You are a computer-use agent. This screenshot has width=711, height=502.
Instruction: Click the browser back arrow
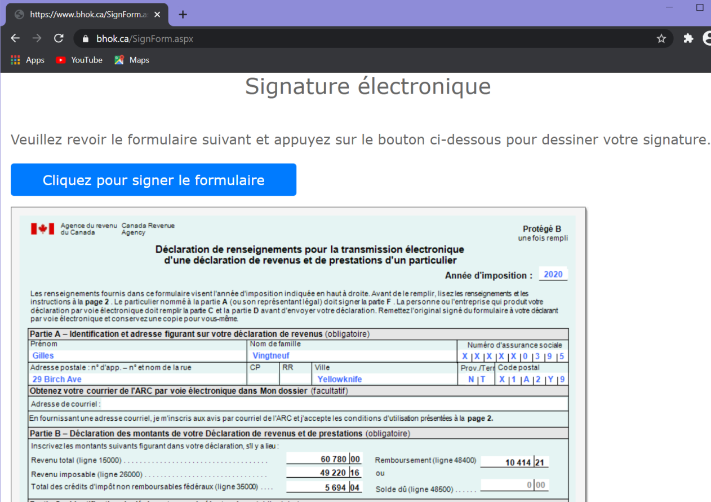click(15, 38)
